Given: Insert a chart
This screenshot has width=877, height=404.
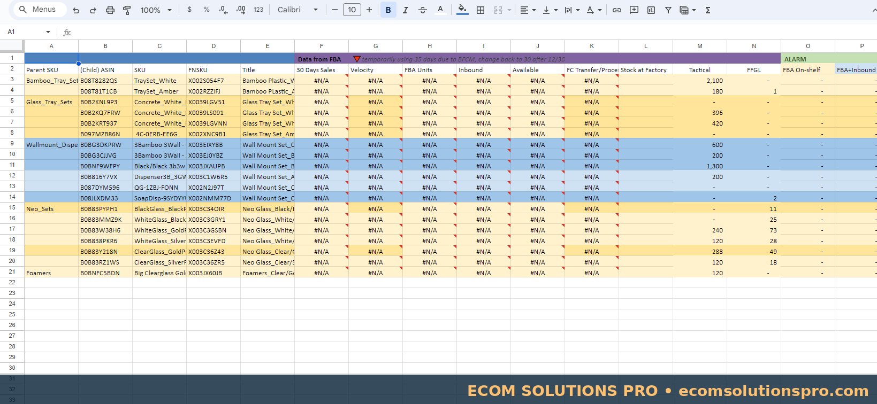Looking at the screenshot, I should [651, 10].
